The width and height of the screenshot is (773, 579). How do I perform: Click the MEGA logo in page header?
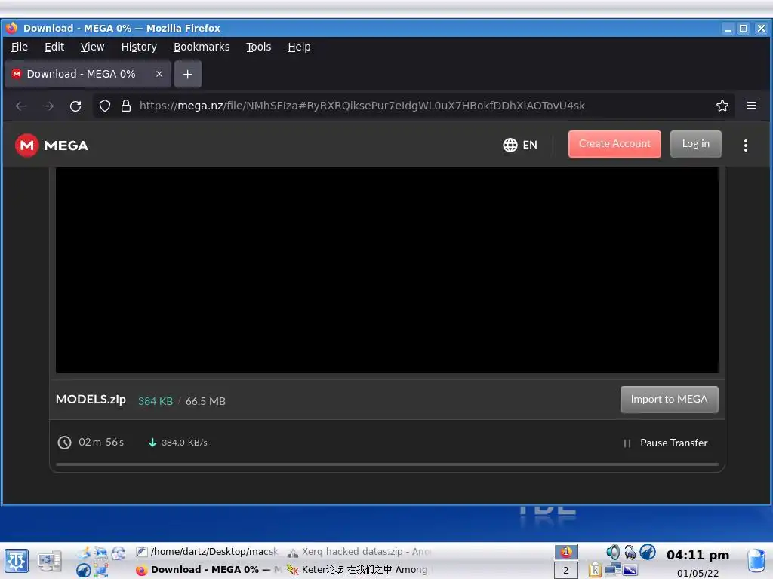coord(51,146)
